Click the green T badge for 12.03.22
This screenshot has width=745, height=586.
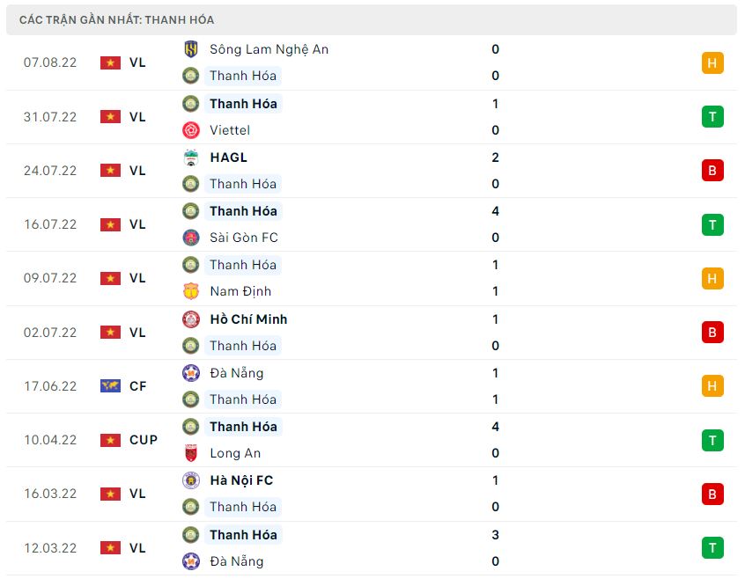[x=712, y=548]
